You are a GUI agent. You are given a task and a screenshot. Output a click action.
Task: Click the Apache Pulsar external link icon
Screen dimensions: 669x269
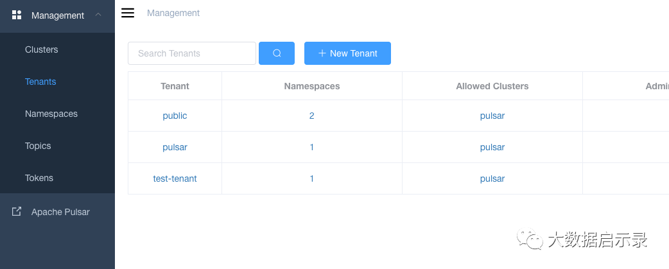pyautogui.click(x=17, y=211)
